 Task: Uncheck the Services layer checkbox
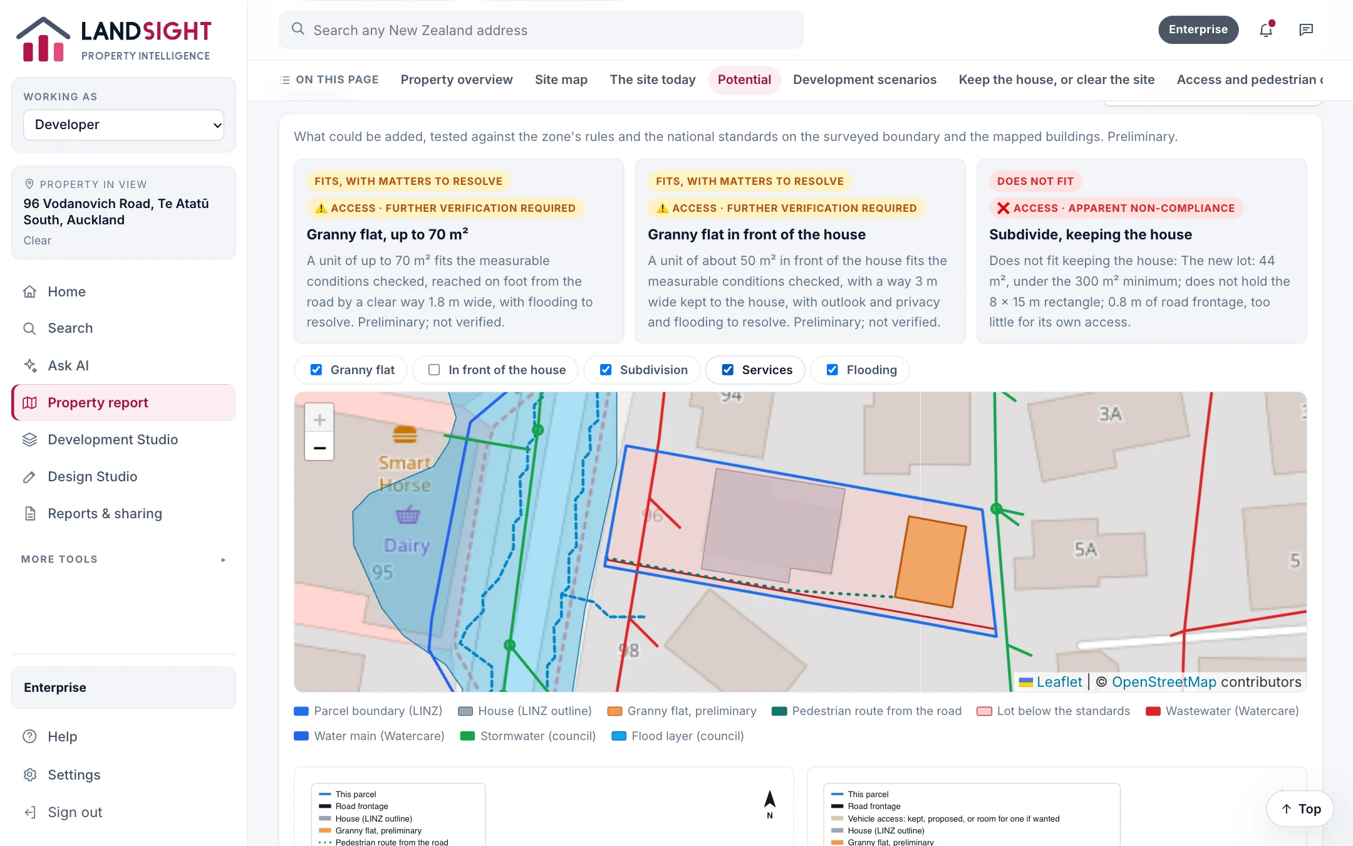[728, 370]
